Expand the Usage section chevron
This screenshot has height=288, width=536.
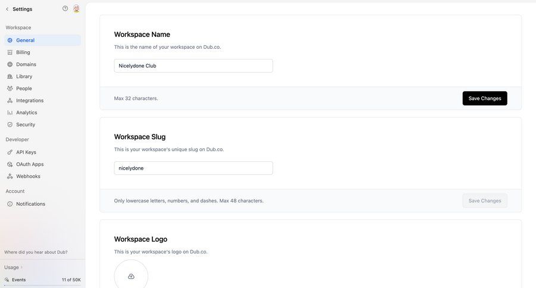click(21, 267)
